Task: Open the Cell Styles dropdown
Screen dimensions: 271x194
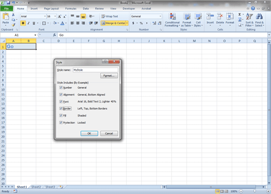Action: 198,20
